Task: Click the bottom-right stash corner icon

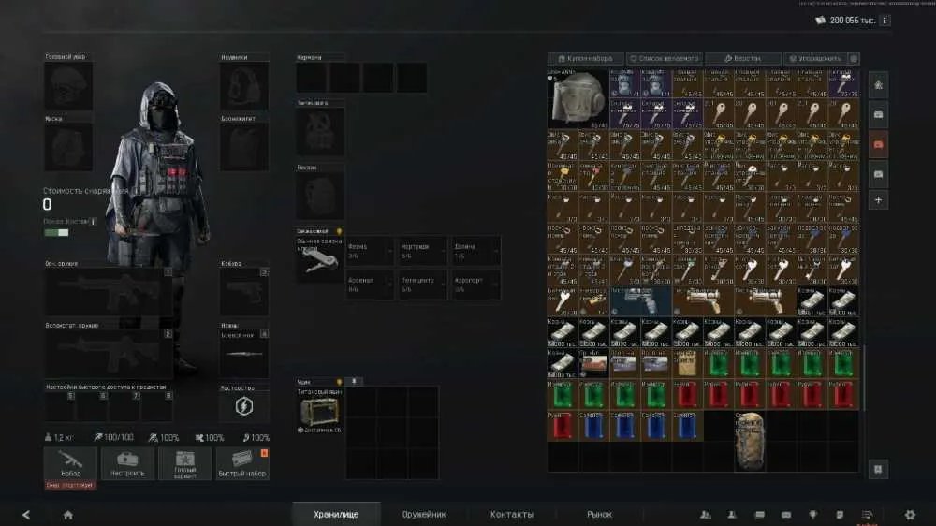Action: point(878,469)
